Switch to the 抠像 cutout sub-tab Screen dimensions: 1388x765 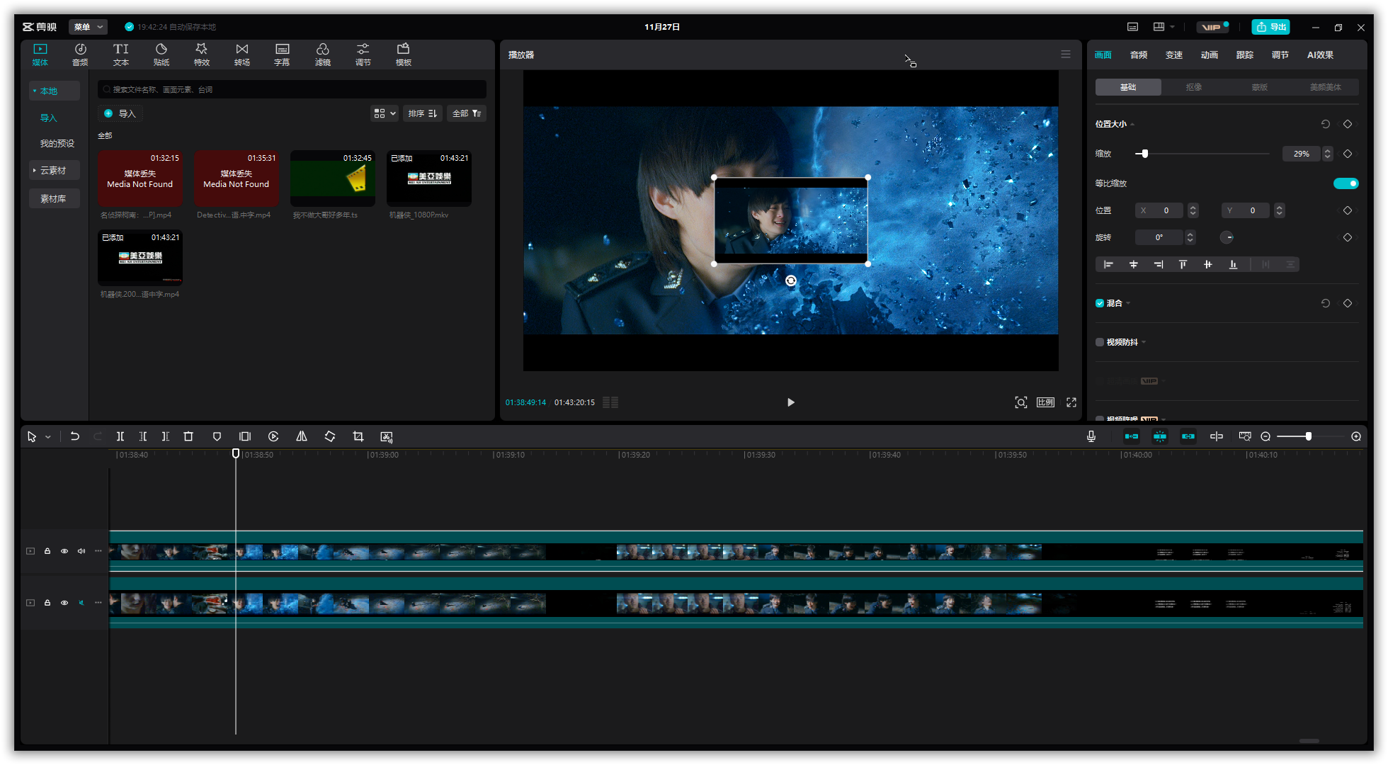(1194, 87)
